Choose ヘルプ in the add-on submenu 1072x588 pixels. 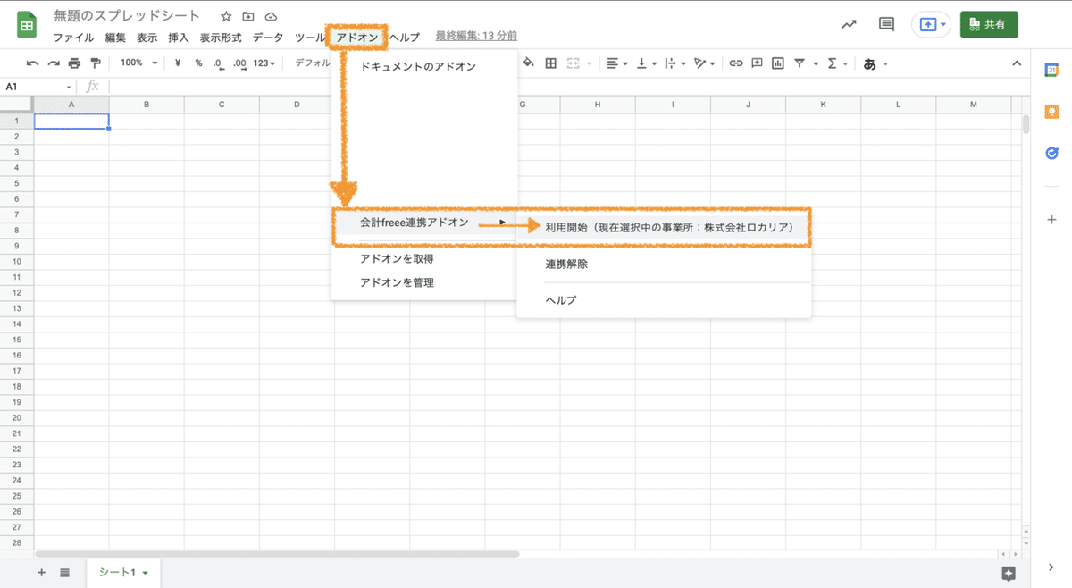coord(664,300)
